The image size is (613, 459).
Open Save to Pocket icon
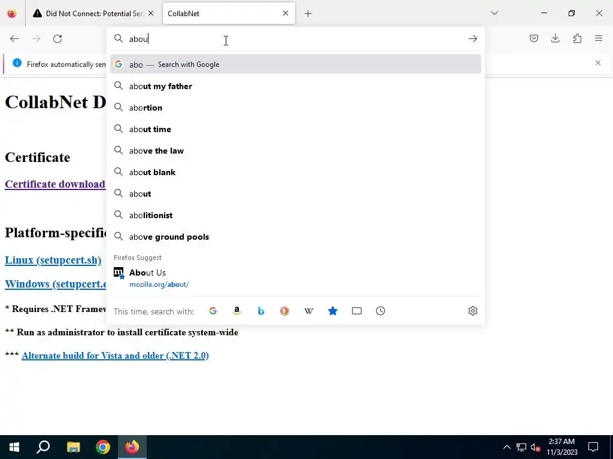click(533, 38)
